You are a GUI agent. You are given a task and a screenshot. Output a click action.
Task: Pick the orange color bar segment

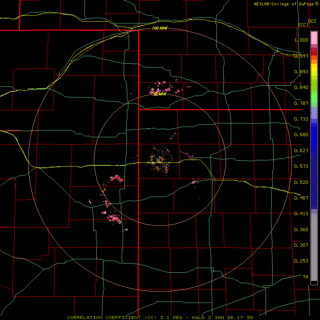tap(314, 62)
